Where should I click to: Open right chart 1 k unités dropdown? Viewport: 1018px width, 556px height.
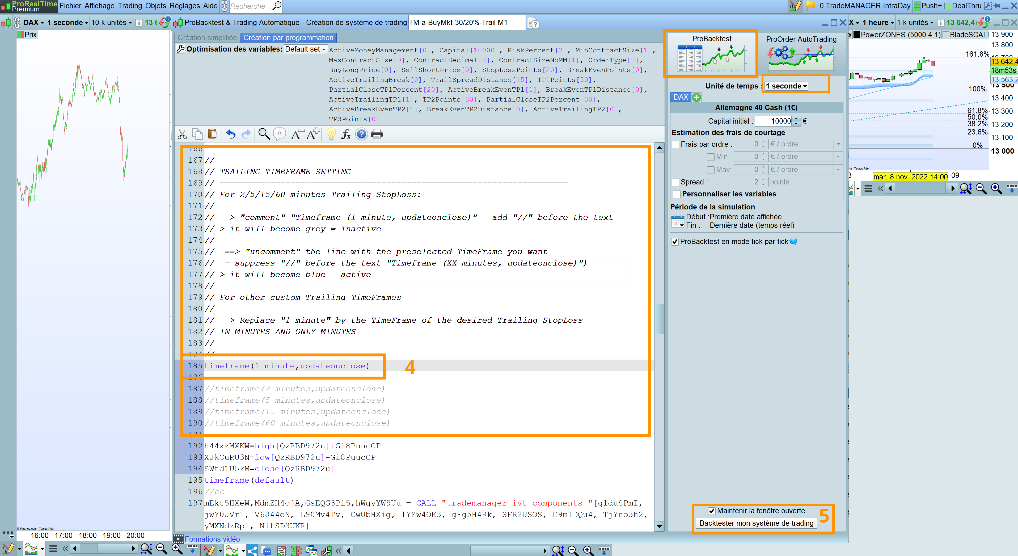coord(915,23)
